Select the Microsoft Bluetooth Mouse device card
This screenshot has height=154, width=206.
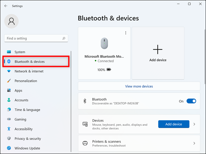tap(104, 53)
